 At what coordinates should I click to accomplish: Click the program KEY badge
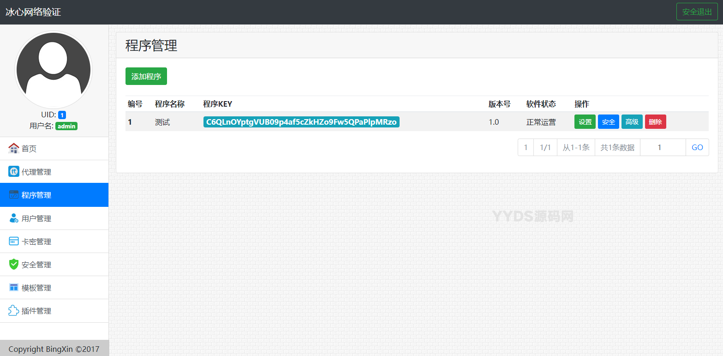click(x=301, y=122)
